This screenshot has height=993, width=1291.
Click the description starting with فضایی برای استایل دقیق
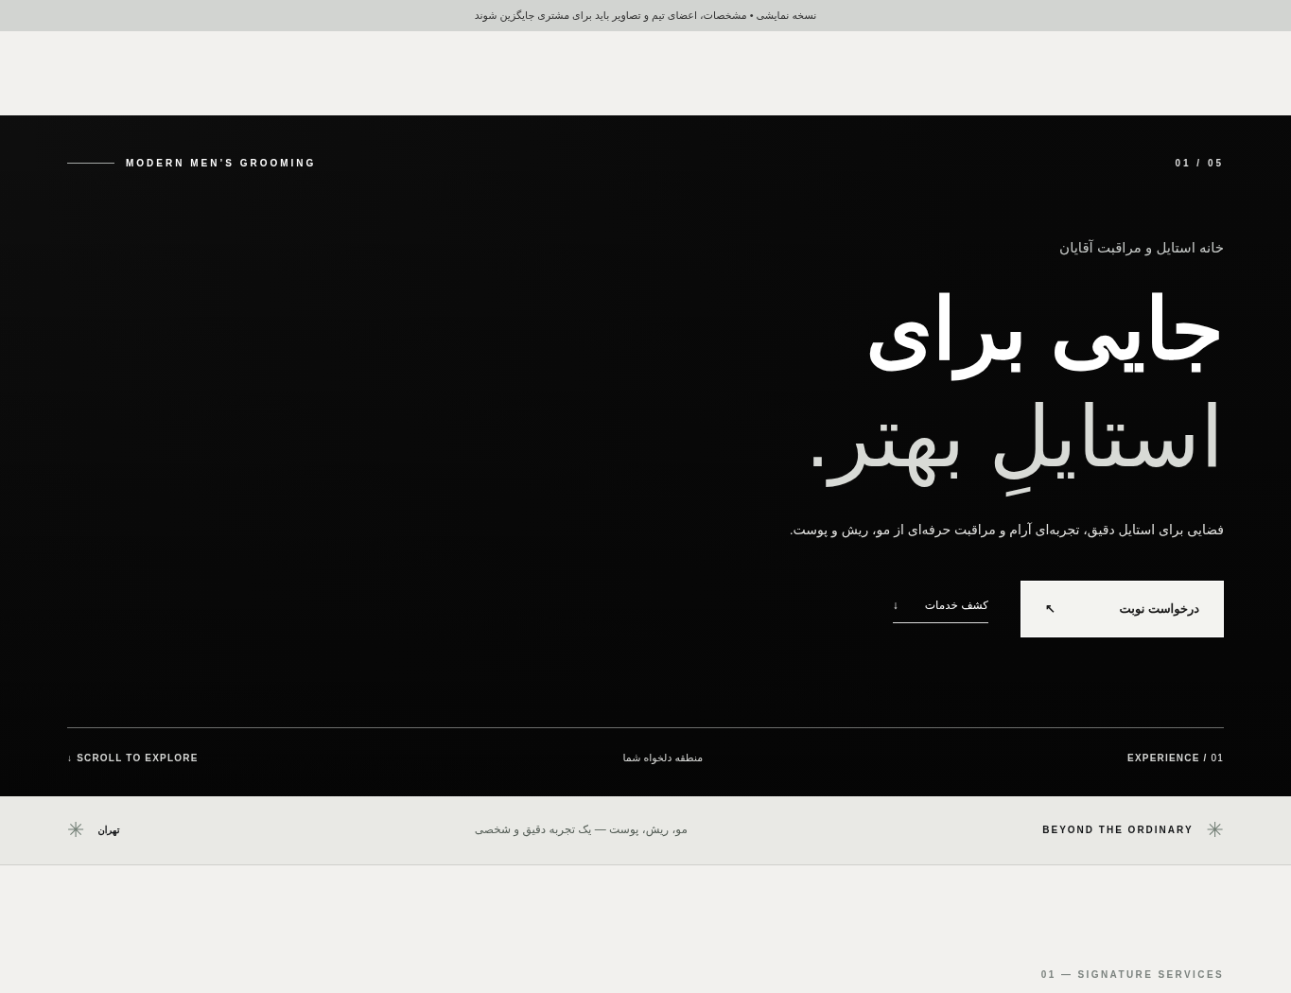tap(1006, 530)
